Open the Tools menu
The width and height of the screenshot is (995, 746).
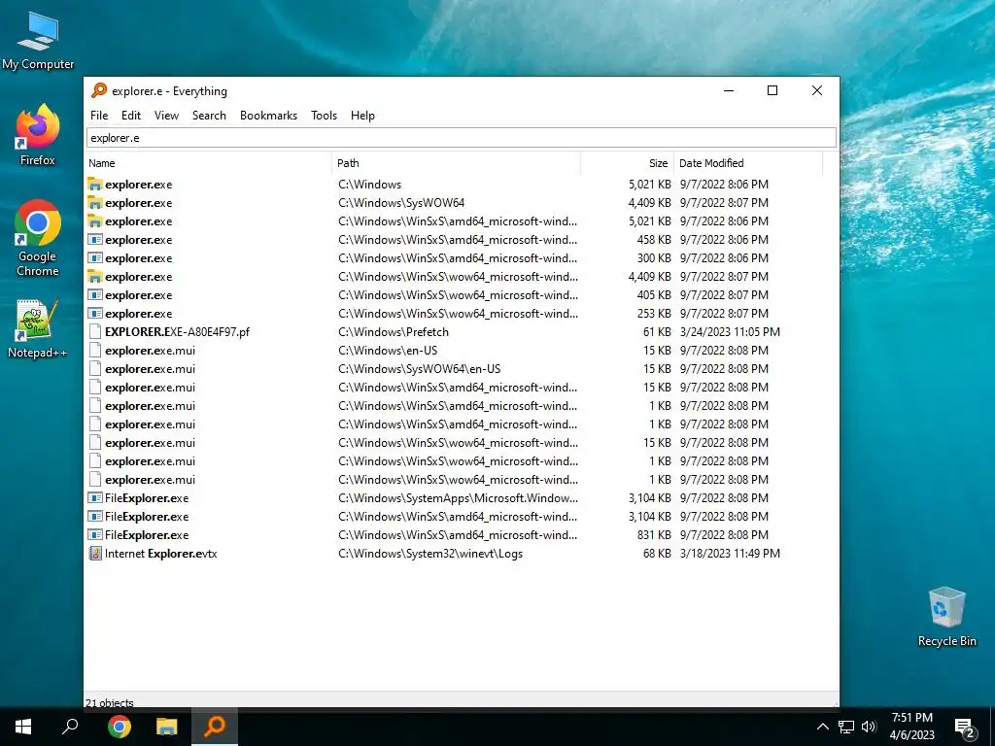click(324, 116)
